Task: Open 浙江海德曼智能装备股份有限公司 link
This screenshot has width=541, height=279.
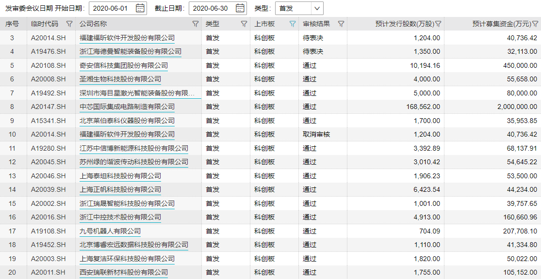Action: click(x=131, y=52)
